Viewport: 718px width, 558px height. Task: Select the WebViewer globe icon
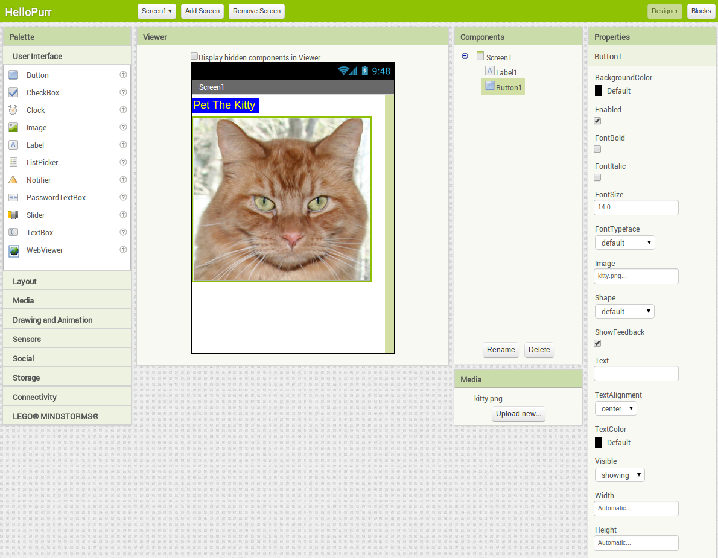click(13, 250)
